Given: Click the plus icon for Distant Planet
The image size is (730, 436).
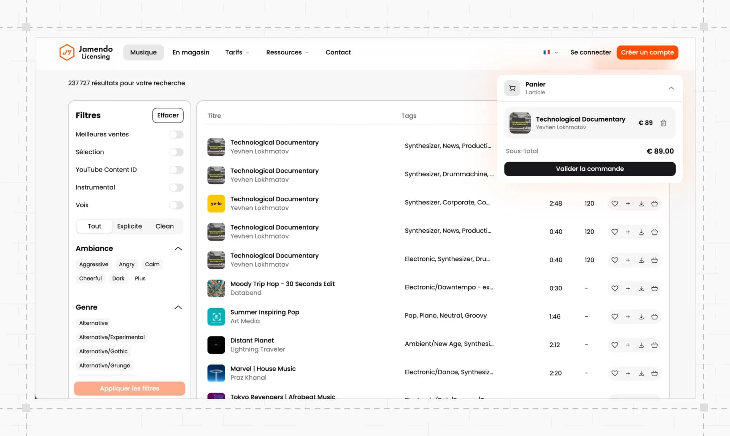Looking at the screenshot, I should tap(628, 345).
